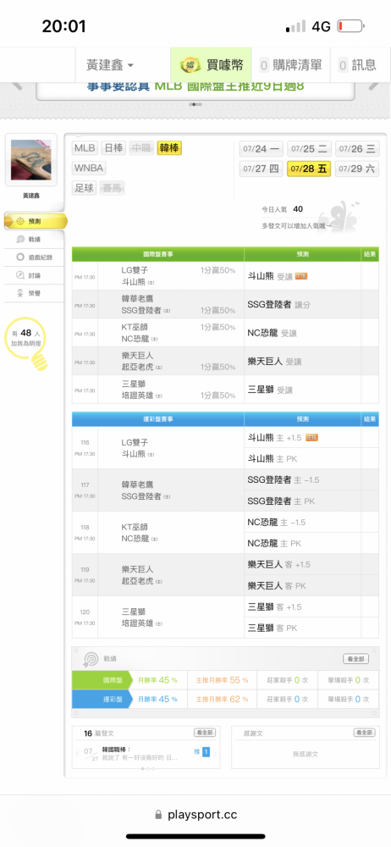Switch to the 07/29 六 date tab
Screen dimensions: 391x847
tap(357, 169)
